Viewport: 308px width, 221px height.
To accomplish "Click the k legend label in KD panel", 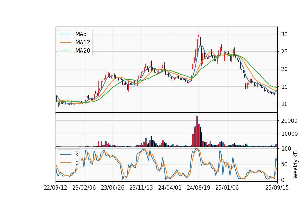I will [77, 154].
